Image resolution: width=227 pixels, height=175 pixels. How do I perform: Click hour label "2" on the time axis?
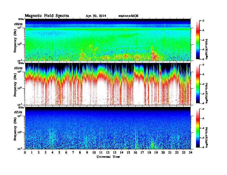(39, 152)
